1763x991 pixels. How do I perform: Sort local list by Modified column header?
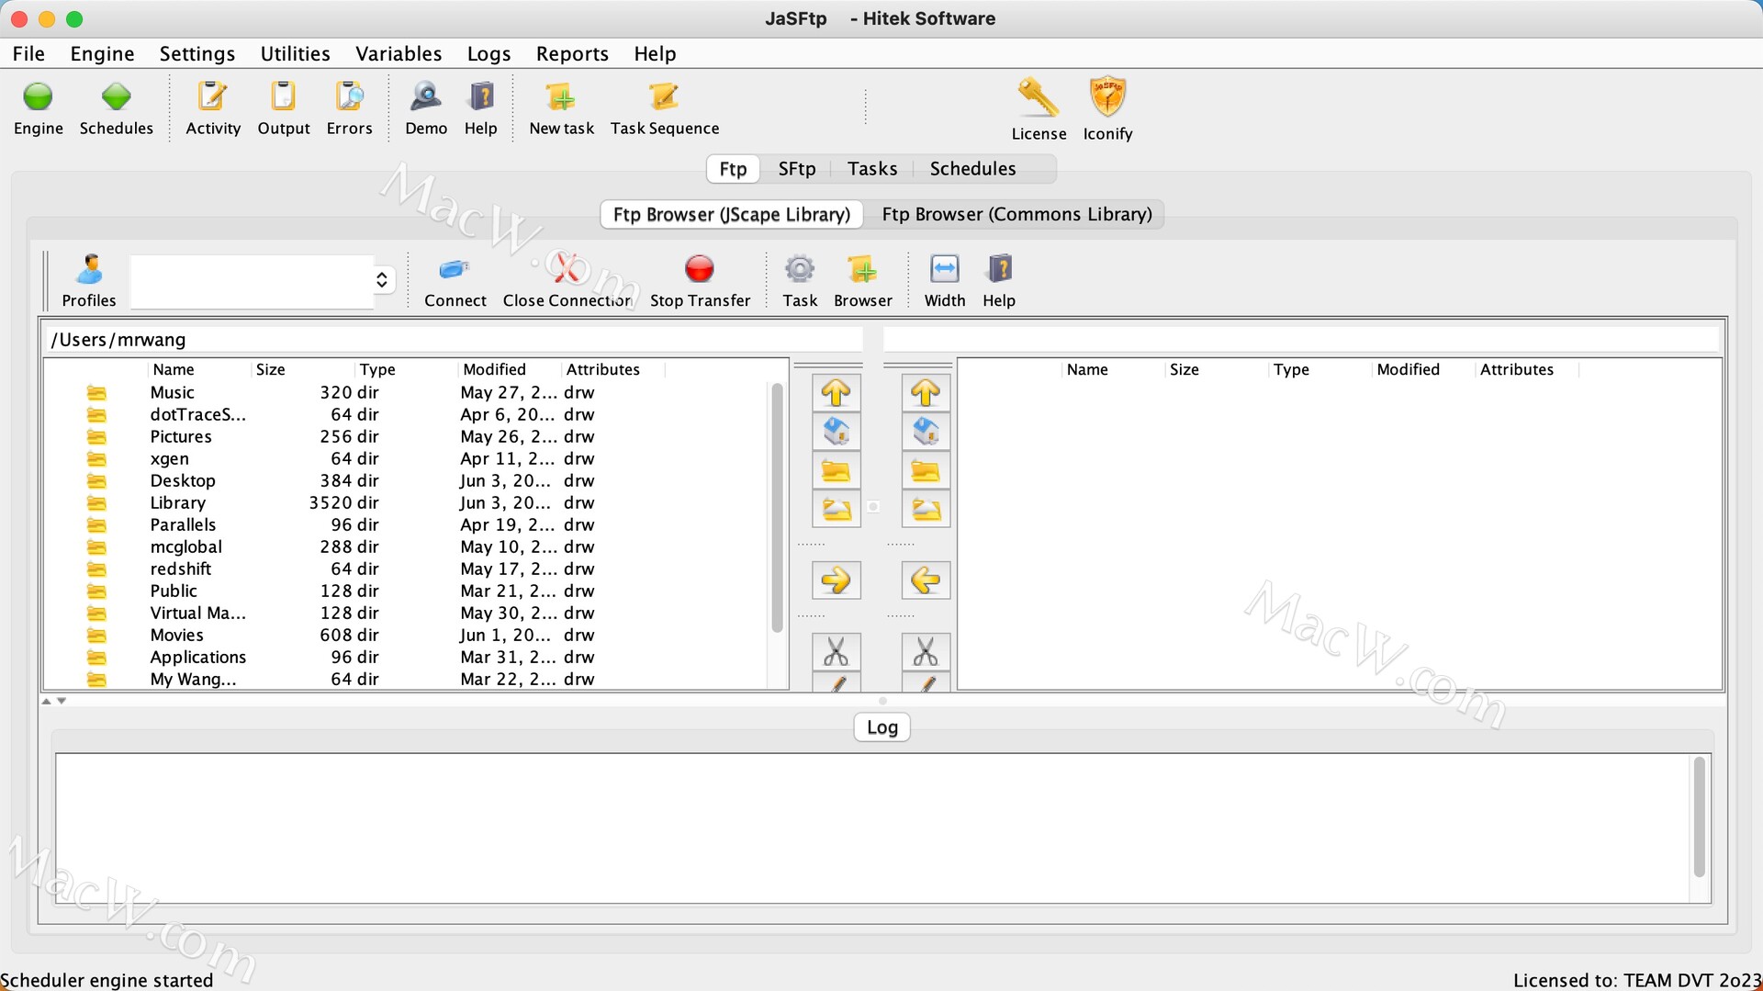tap(508, 369)
